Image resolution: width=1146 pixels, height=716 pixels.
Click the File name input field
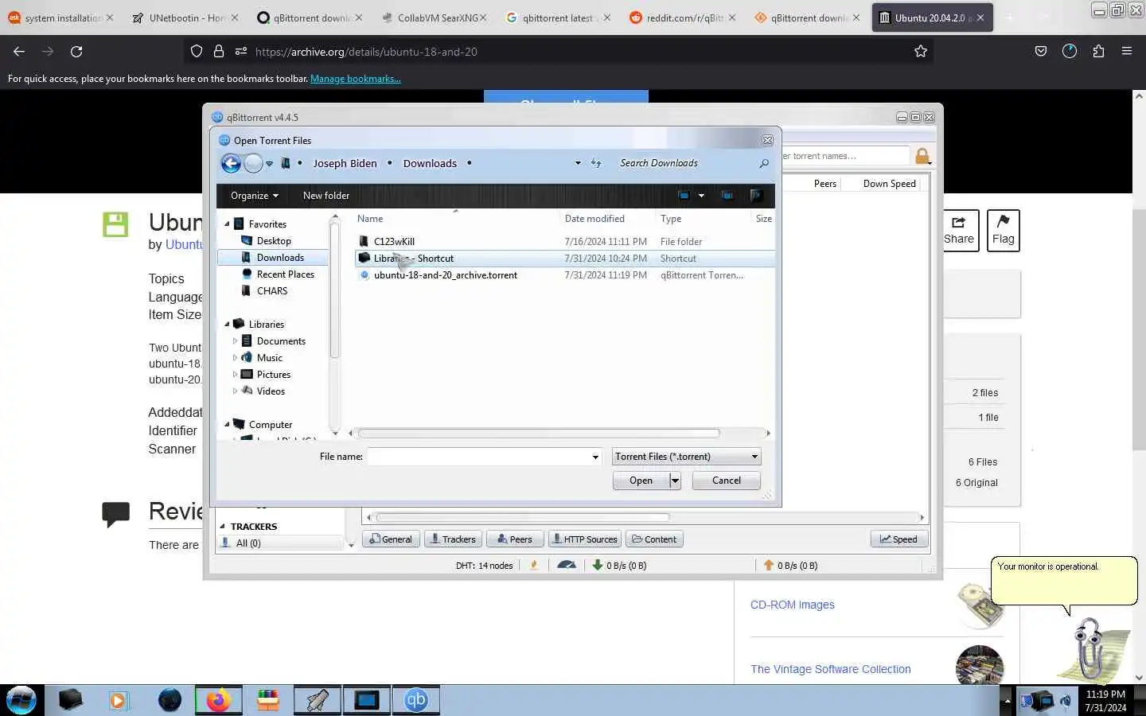pyautogui.click(x=477, y=457)
